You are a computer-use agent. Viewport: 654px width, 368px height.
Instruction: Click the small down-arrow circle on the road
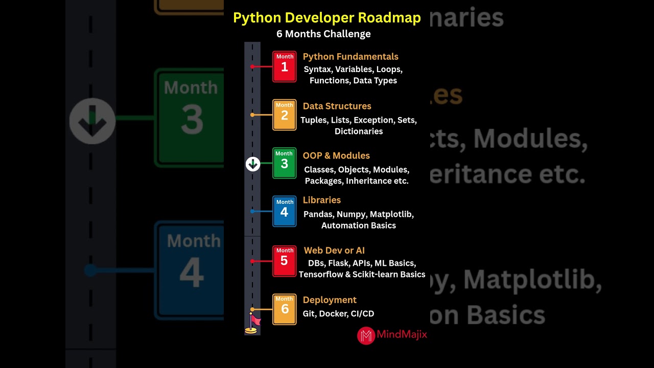253,164
